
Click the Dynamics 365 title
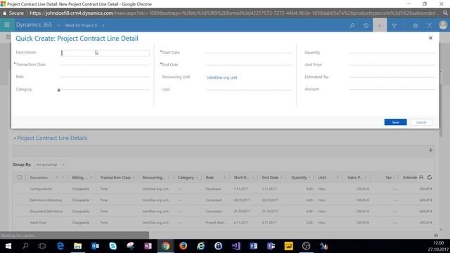coord(34,25)
